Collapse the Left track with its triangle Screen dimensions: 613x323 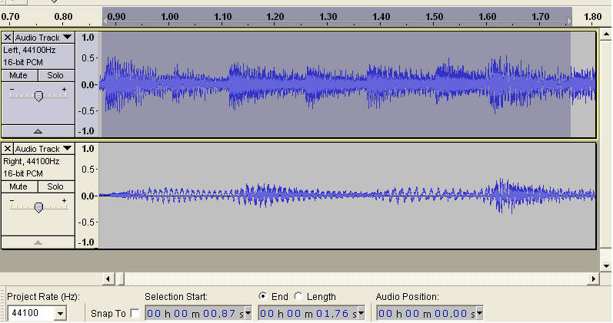pos(38,131)
